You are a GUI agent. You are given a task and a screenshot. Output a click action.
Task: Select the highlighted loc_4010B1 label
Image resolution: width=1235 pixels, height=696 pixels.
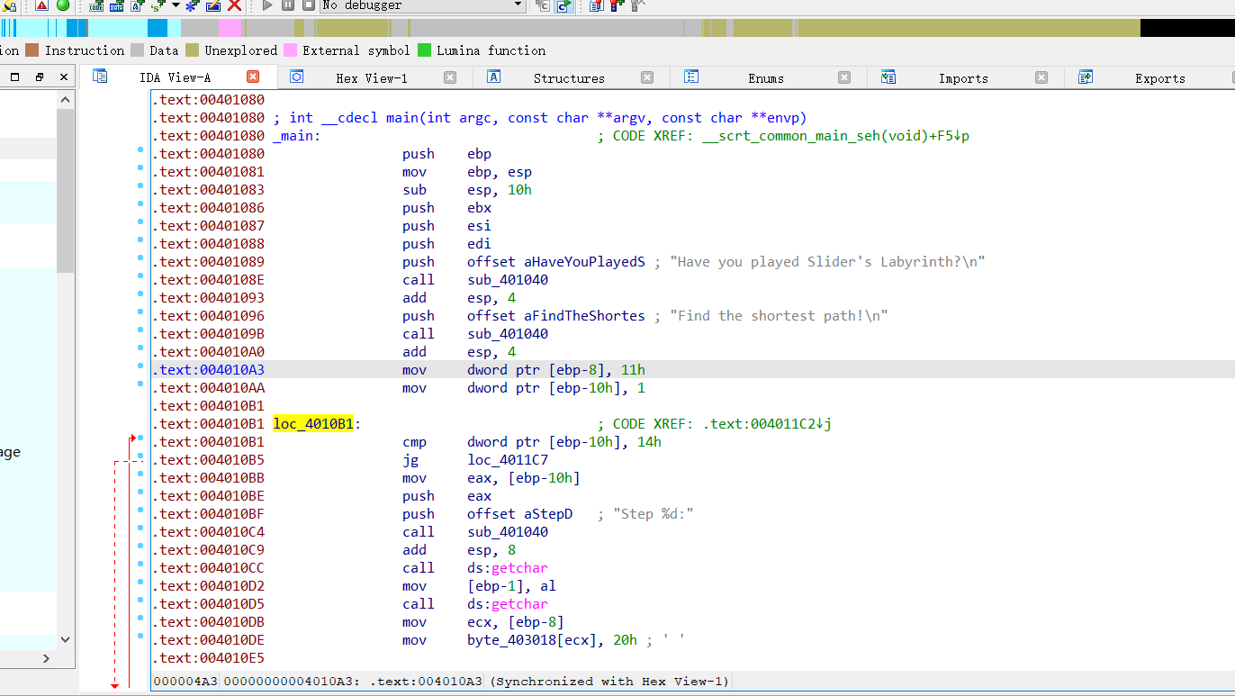tap(314, 424)
